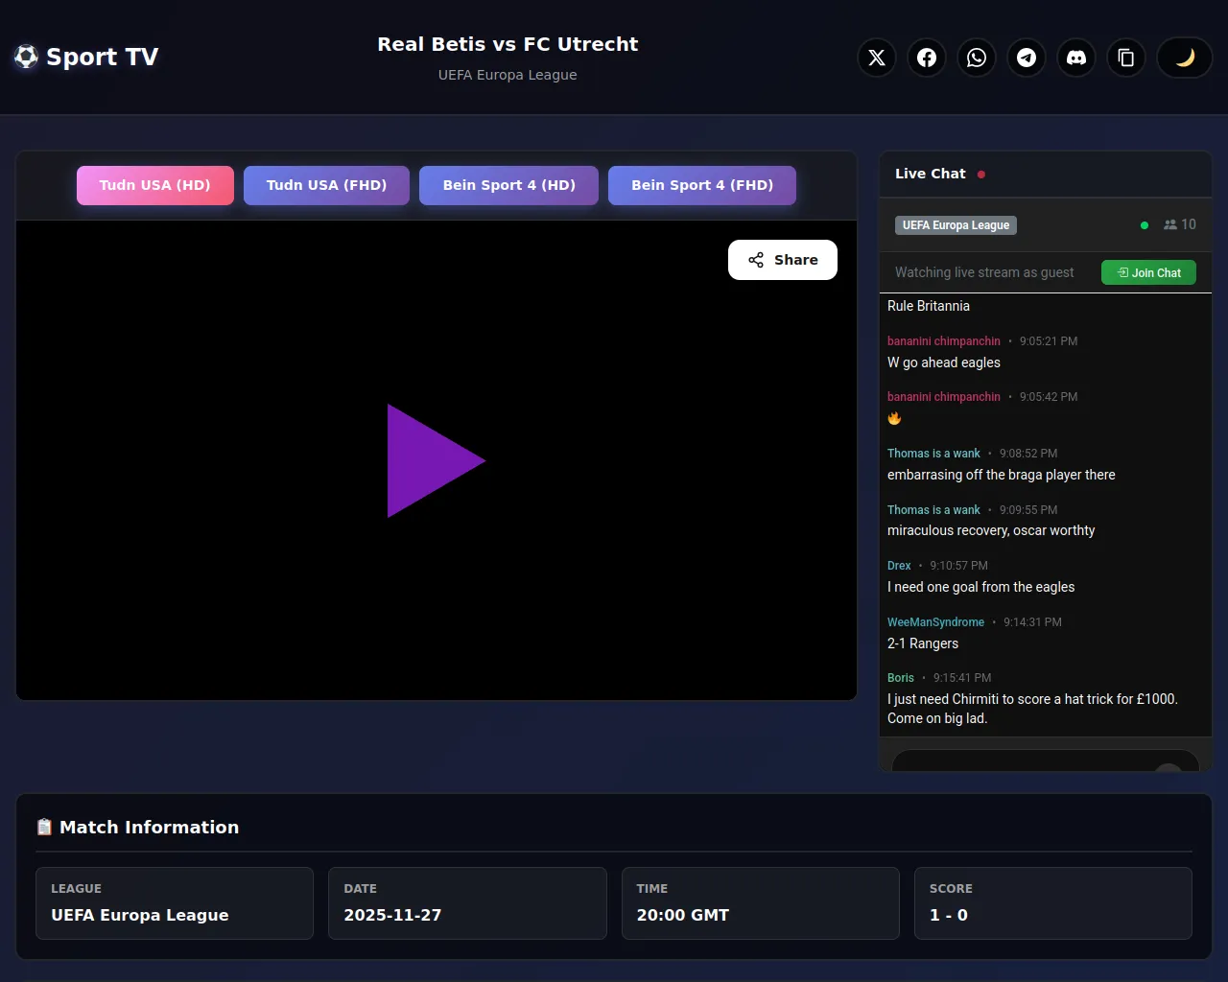1228x982 pixels.
Task: Click the UEFA Europa League chat tag
Action: point(956,225)
